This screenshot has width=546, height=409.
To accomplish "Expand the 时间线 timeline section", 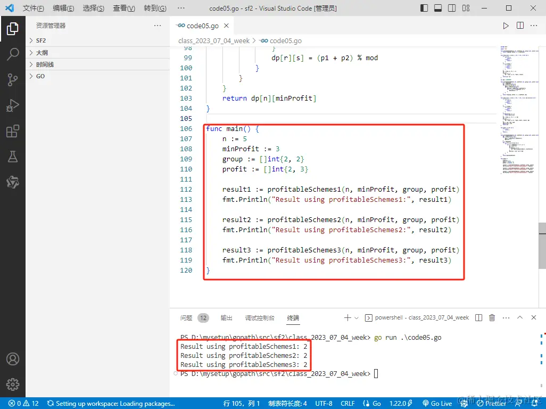I will click(x=97, y=64).
